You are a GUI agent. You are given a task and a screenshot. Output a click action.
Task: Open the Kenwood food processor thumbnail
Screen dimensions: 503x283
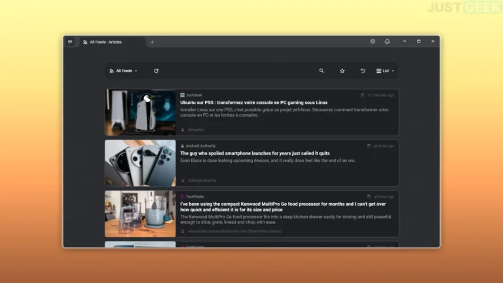[x=140, y=214]
